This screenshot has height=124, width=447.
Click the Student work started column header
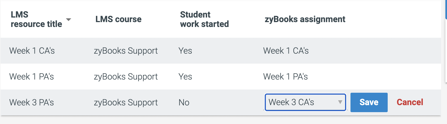click(x=204, y=19)
